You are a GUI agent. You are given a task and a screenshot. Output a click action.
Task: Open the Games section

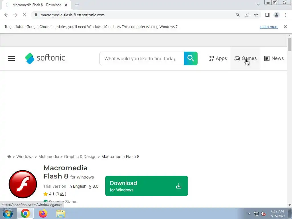coord(245,58)
